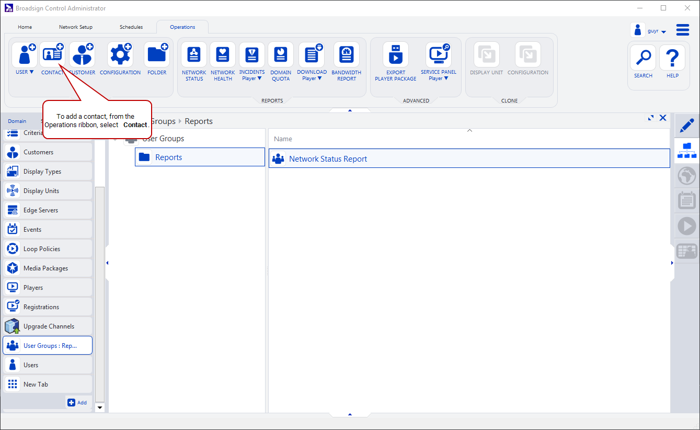Open Users in the sidebar
This screenshot has width=700, height=430.
[x=48, y=365]
